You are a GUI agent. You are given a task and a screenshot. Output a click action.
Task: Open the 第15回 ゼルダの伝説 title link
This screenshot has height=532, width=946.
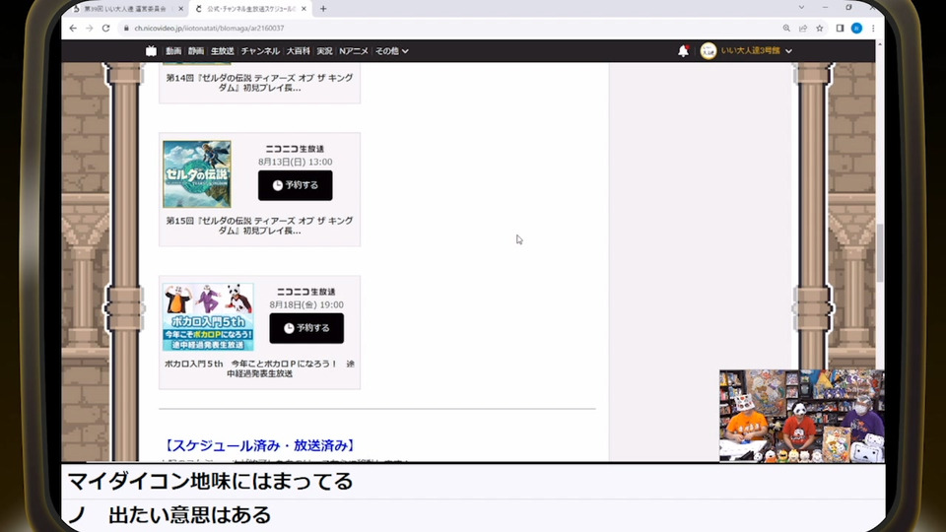[259, 226]
